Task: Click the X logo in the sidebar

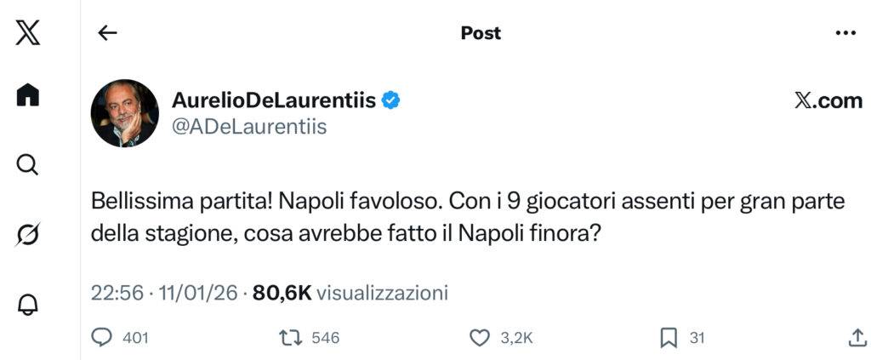Action: pos(28,33)
